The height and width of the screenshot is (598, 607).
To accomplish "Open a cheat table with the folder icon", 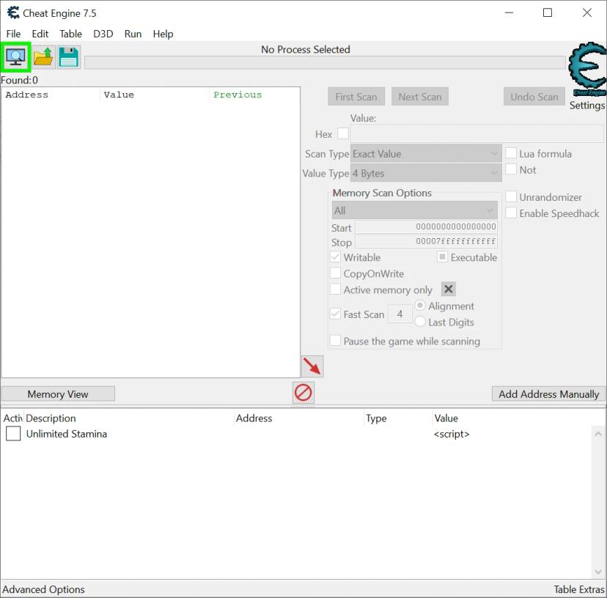I will point(43,57).
